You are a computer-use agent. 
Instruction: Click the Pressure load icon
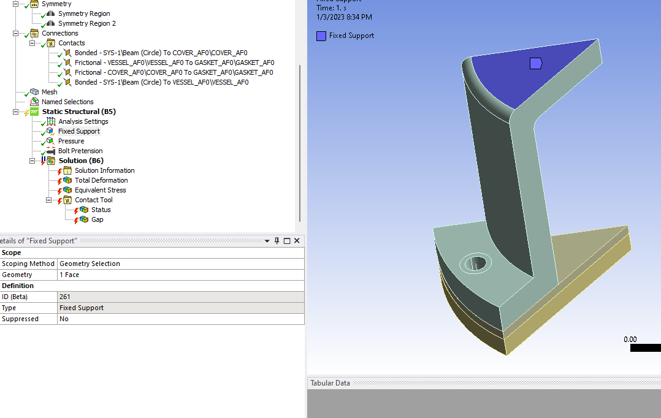point(50,141)
